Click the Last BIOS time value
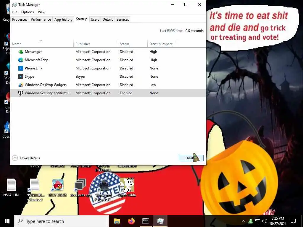303x227 pixels. [x=194, y=31]
